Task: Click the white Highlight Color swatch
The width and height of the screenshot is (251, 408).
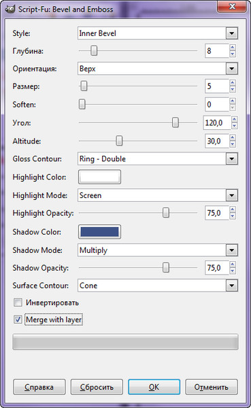Action: pyautogui.click(x=99, y=177)
